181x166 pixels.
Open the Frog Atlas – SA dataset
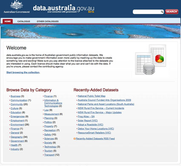click(86, 117)
